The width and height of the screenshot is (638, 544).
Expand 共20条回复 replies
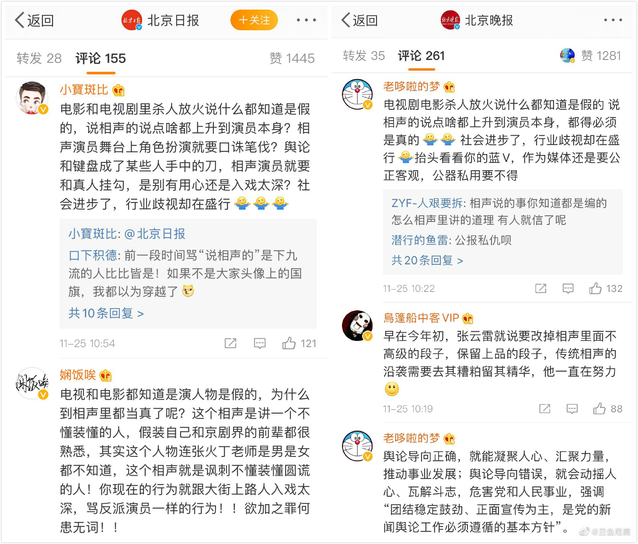[x=427, y=260]
